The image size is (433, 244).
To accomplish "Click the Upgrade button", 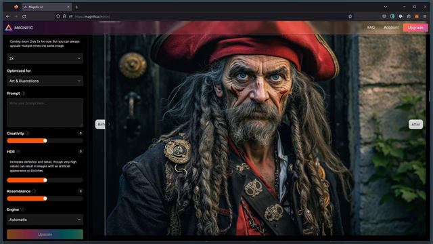I will tap(415, 28).
